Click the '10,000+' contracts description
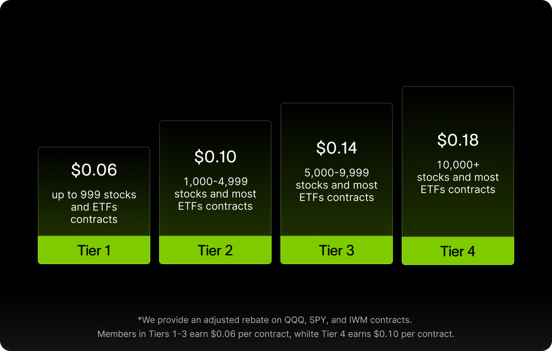This screenshot has height=351, width=552. coord(458,177)
